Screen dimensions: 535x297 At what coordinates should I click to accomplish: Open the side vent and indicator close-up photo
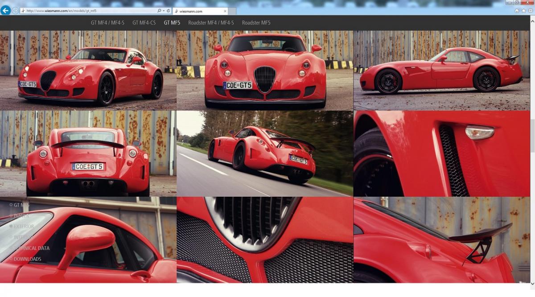click(x=441, y=154)
